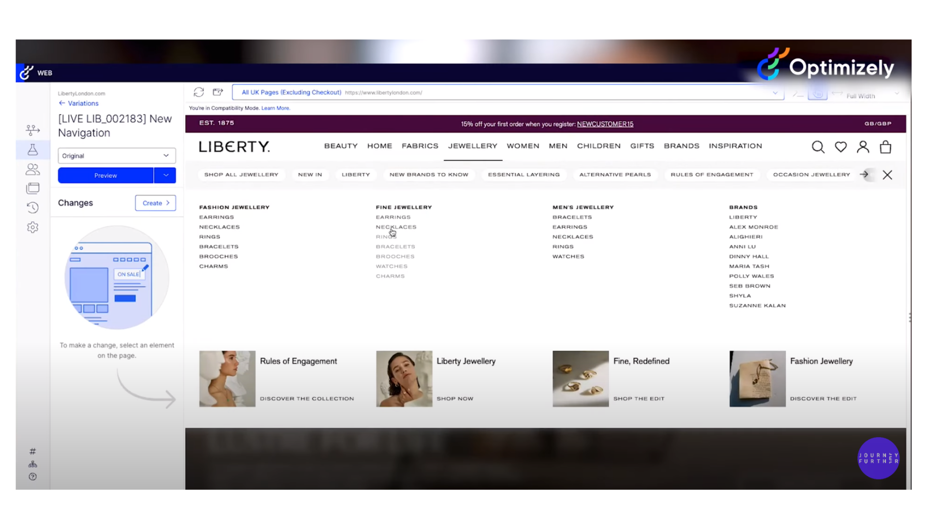The width and height of the screenshot is (928, 522).
Task: Click the Liberty search magnifier icon
Action: click(x=818, y=147)
